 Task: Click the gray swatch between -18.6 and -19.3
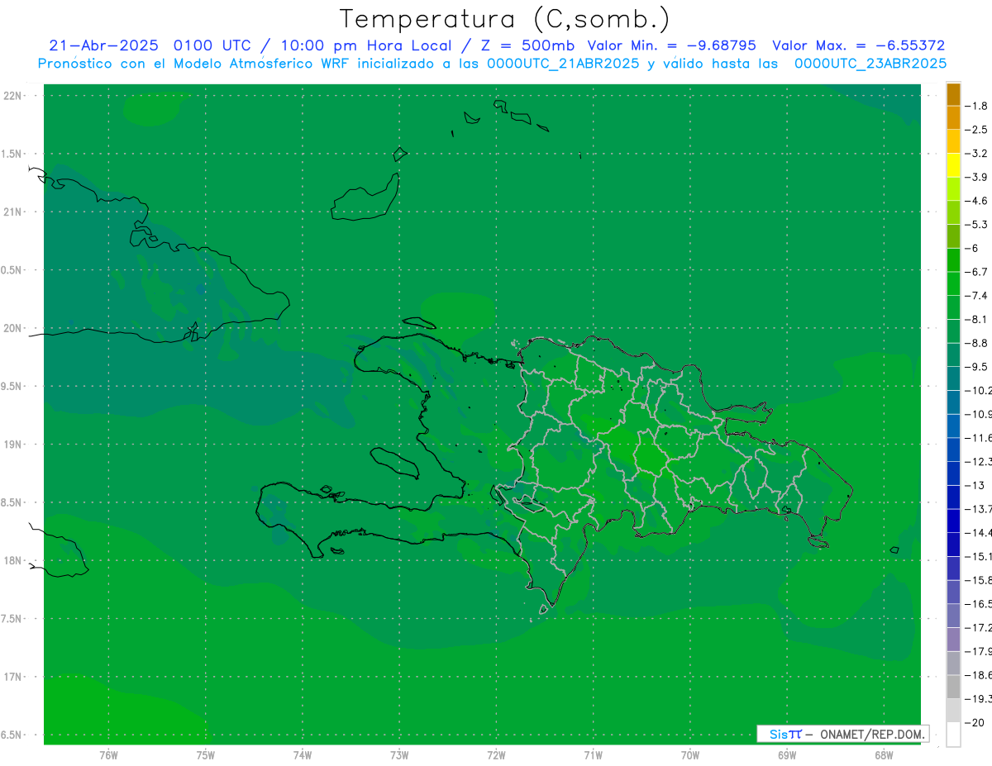953,687
